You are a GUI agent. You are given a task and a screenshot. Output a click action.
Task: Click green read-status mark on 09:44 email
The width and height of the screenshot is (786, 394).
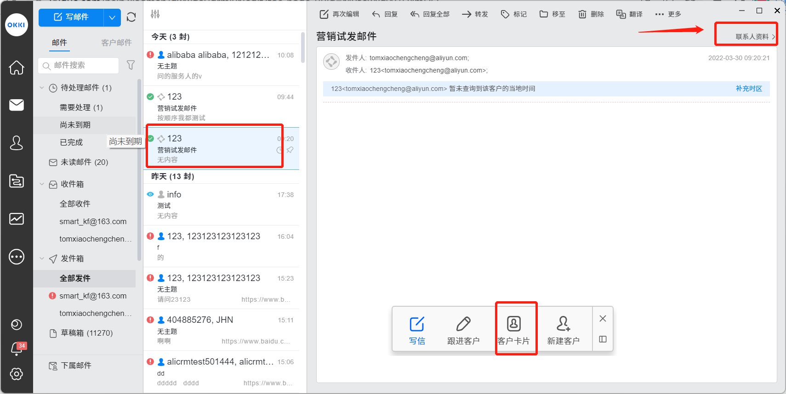tap(150, 96)
